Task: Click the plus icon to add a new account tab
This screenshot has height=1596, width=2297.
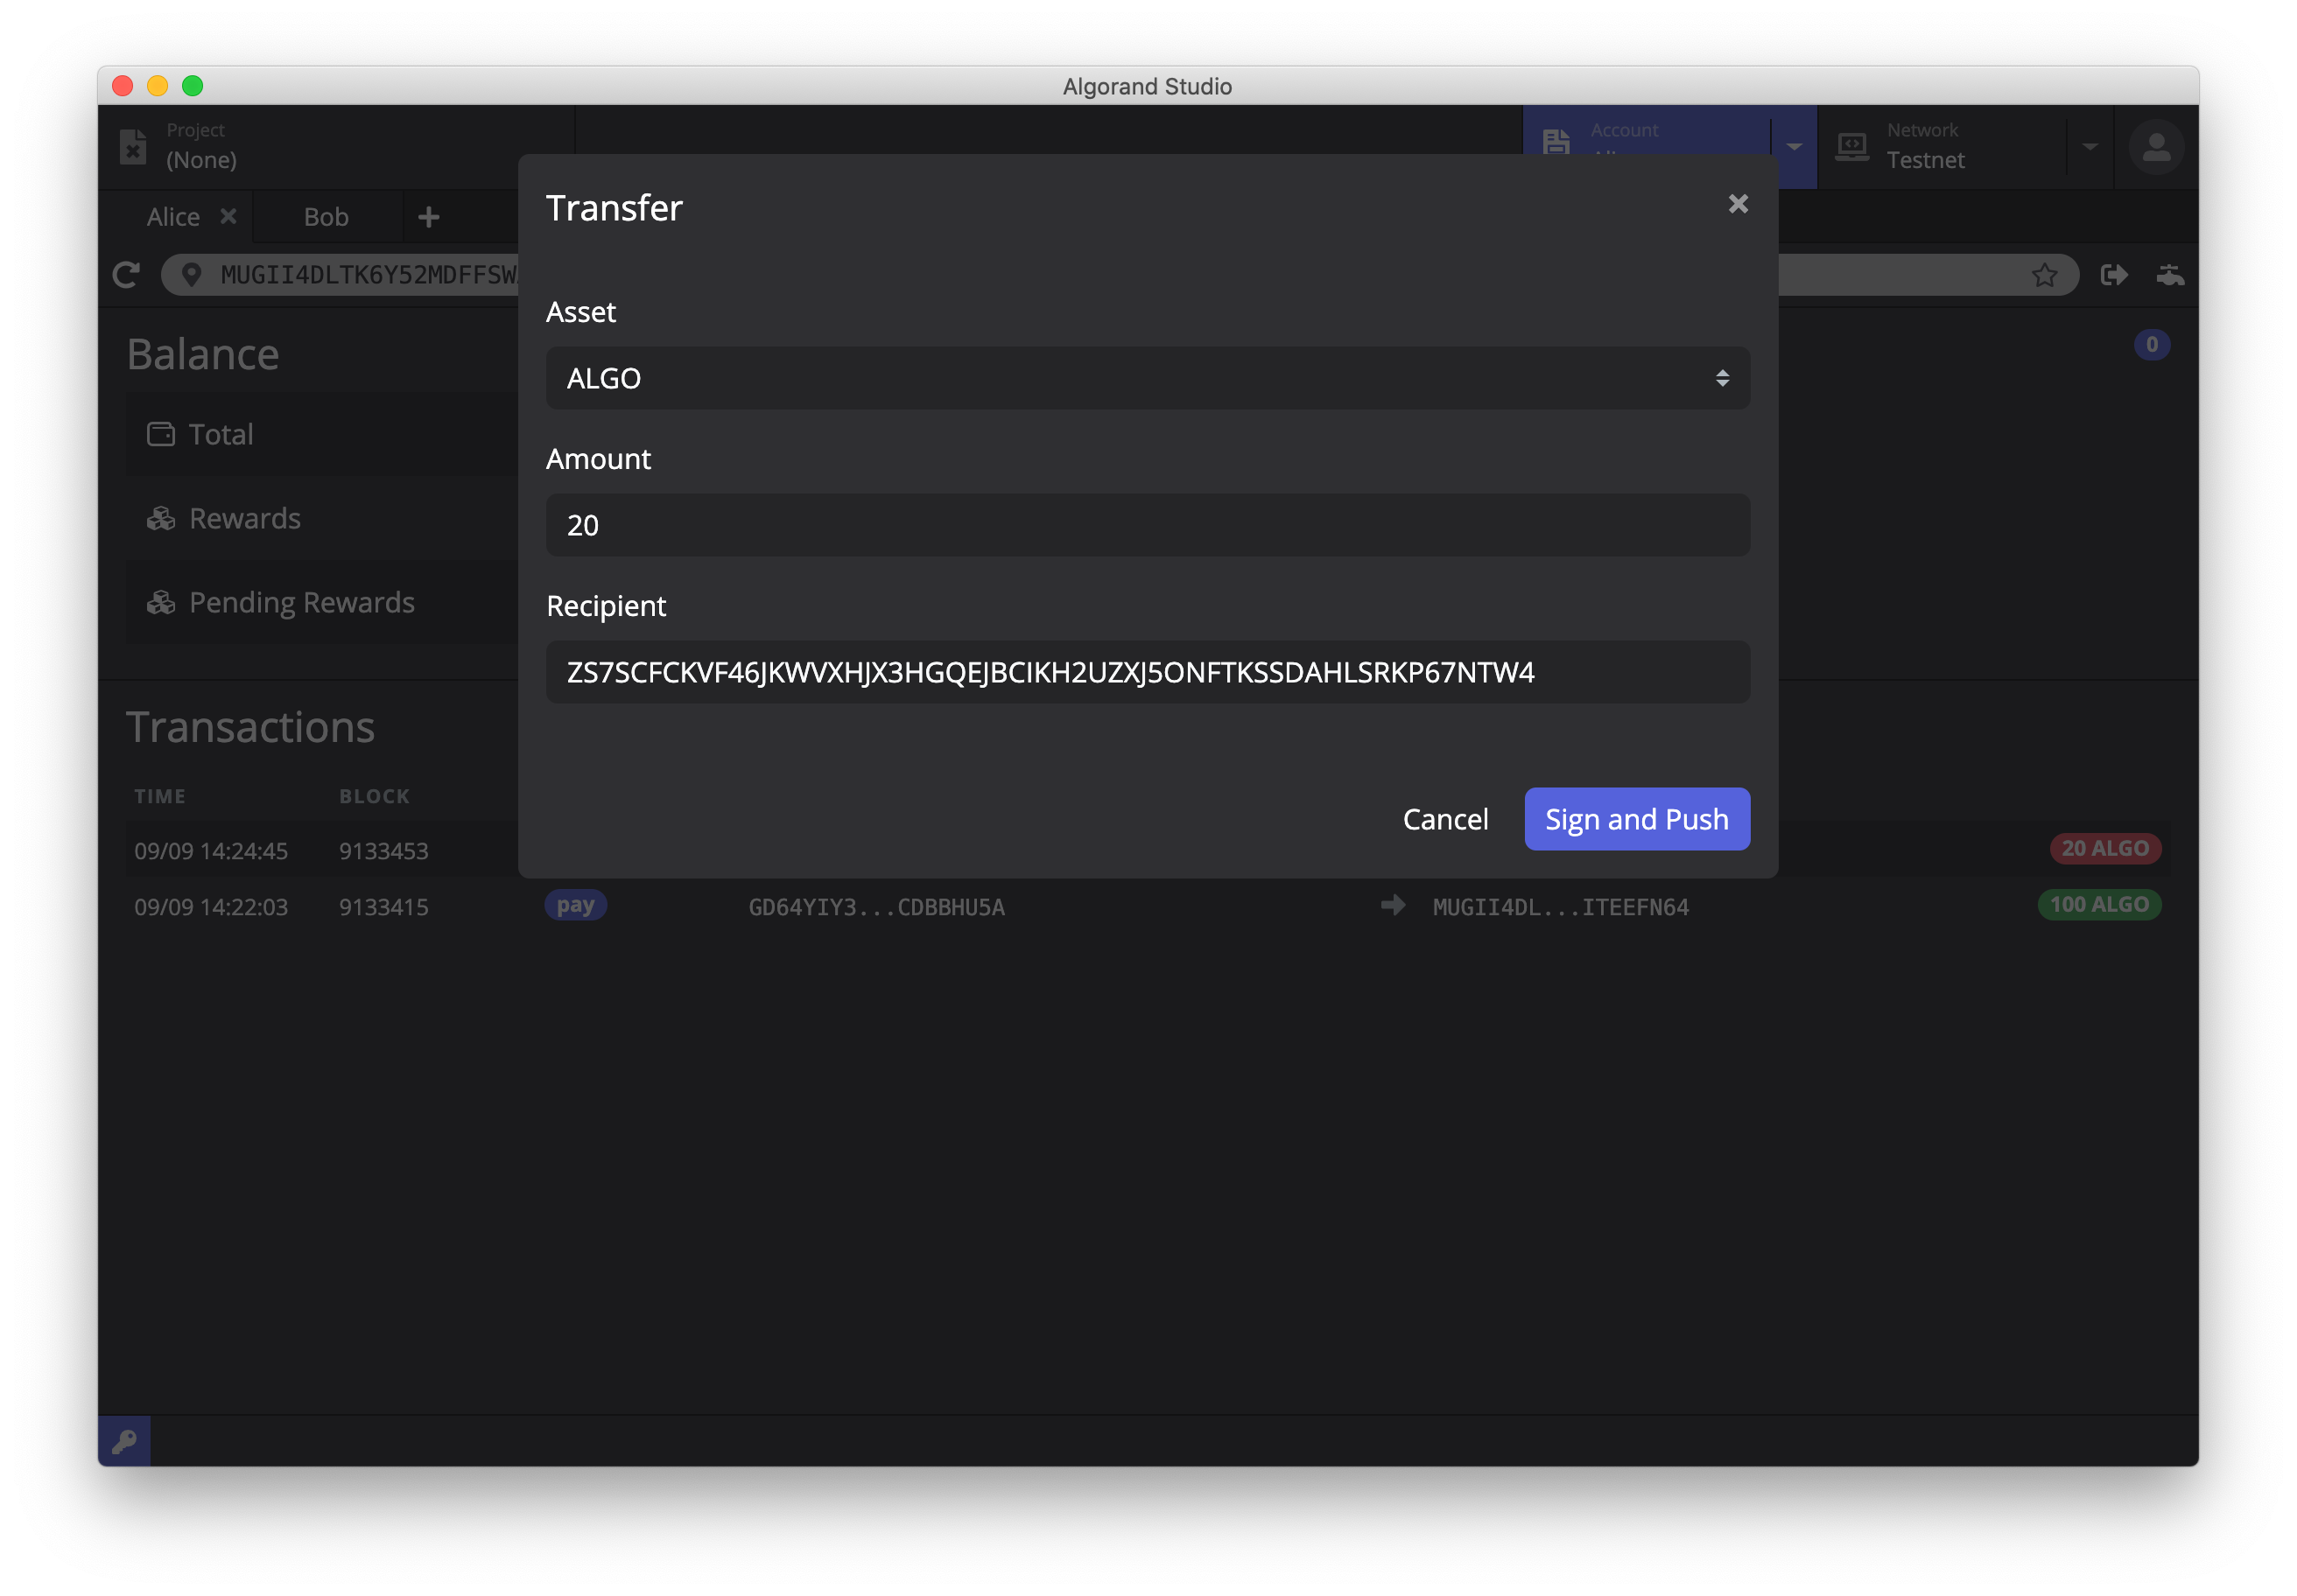Action: coord(428,216)
